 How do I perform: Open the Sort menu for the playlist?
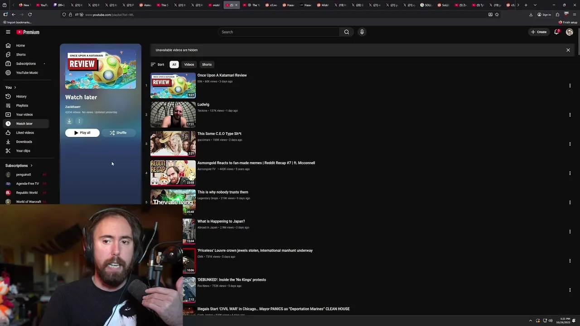(157, 65)
